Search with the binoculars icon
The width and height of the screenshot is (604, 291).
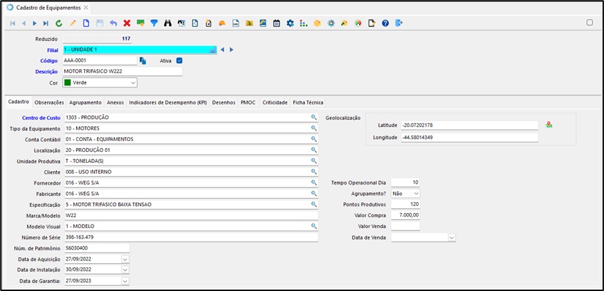pyautogui.click(x=168, y=24)
